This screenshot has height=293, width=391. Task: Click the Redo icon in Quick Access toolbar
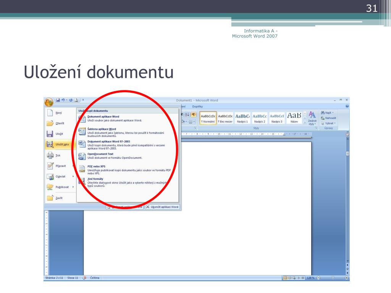71,100
